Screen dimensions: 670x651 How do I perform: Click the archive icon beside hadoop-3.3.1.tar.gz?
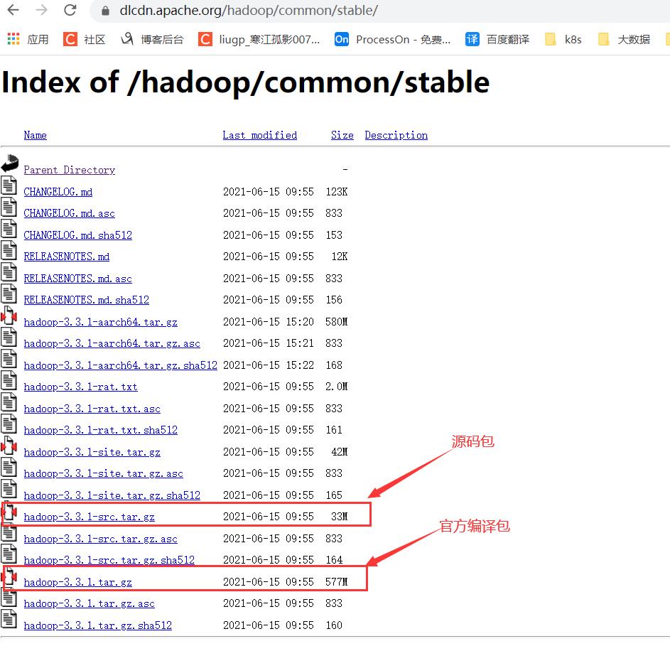[x=9, y=576]
